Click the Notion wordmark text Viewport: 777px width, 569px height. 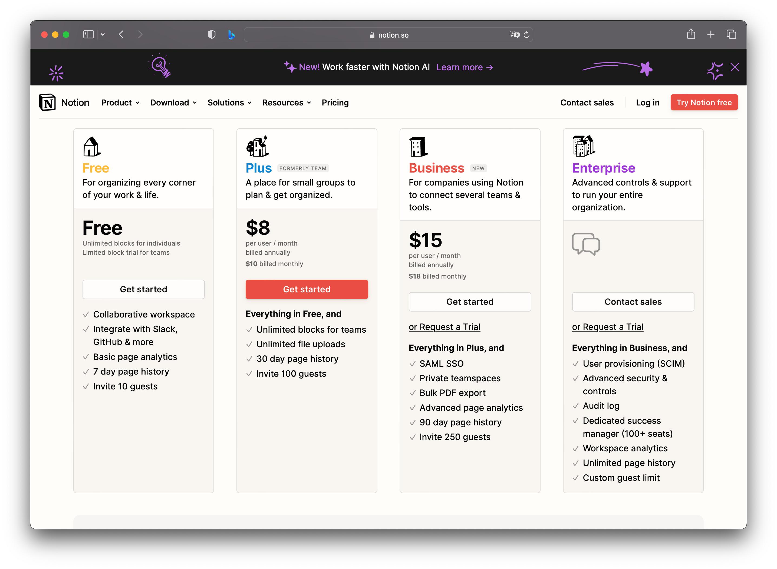tap(75, 103)
